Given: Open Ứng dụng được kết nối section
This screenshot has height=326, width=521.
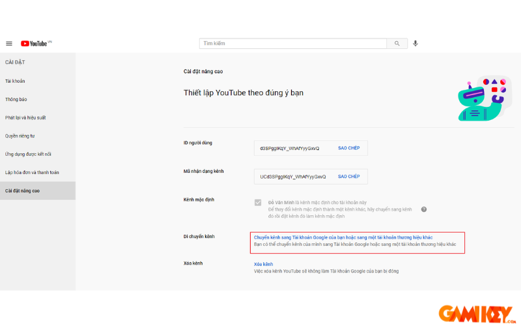Looking at the screenshot, I should [x=38, y=155].
